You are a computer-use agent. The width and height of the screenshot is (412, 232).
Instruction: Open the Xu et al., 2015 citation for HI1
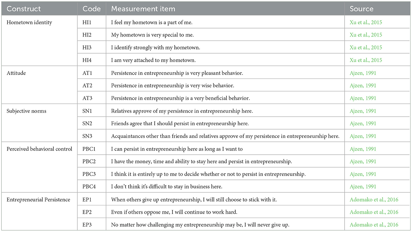[x=366, y=22]
